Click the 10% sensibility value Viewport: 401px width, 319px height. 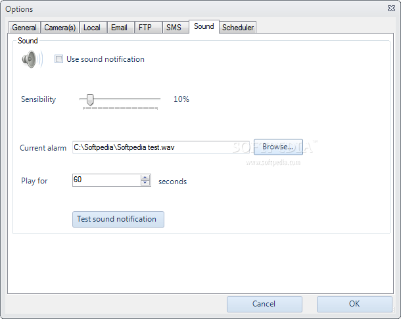[x=181, y=99]
